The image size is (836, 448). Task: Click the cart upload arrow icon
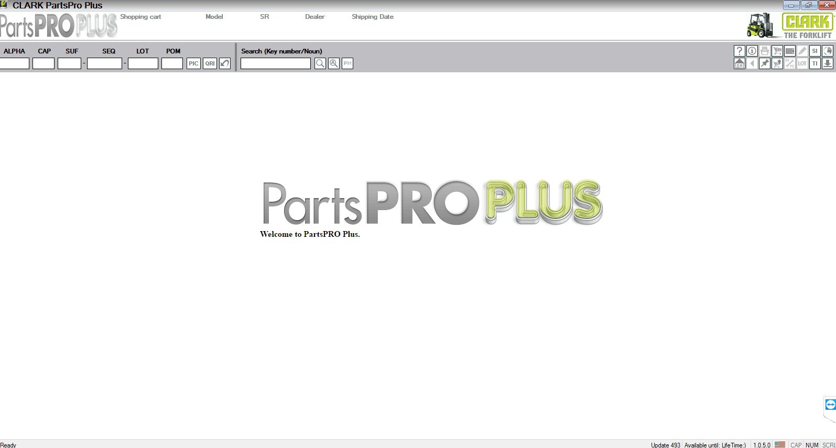click(x=777, y=63)
